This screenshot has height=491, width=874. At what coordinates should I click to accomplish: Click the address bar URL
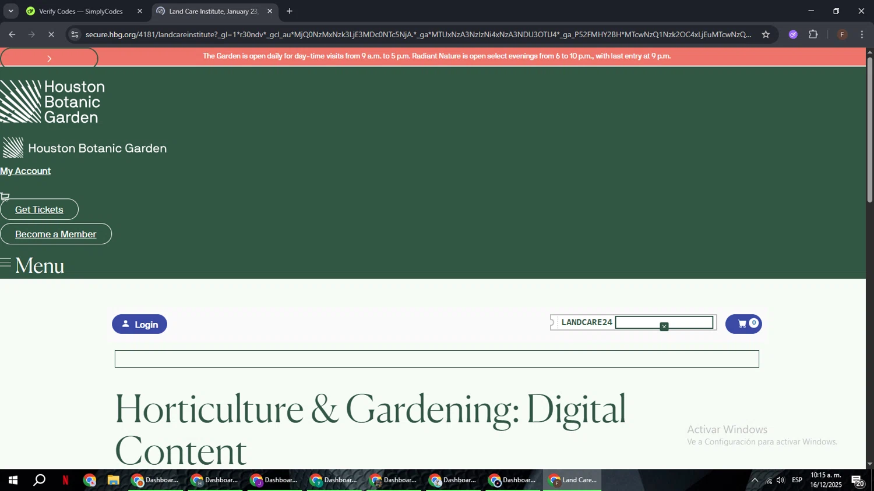(418, 34)
